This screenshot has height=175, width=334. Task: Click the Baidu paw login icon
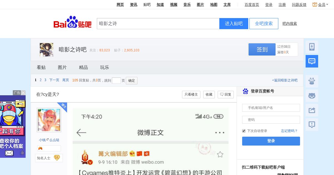(245, 91)
